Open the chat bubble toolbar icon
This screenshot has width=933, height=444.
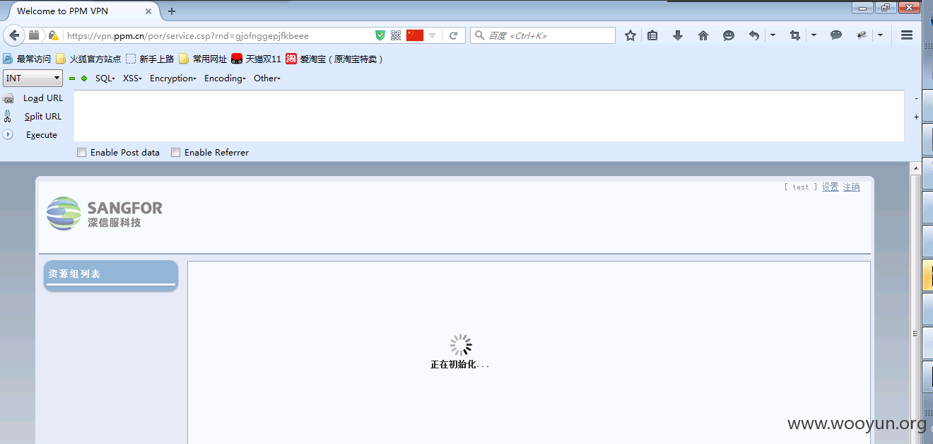pyautogui.click(x=836, y=35)
